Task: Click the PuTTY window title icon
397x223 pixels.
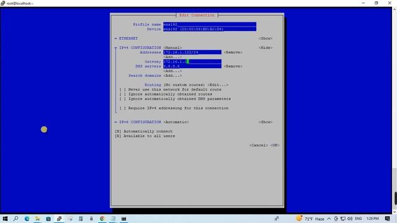Action: tap(2, 3)
